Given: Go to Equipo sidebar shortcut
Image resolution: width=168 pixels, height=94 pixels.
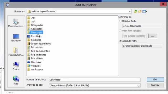Looking at the screenshot, I should (16, 66).
